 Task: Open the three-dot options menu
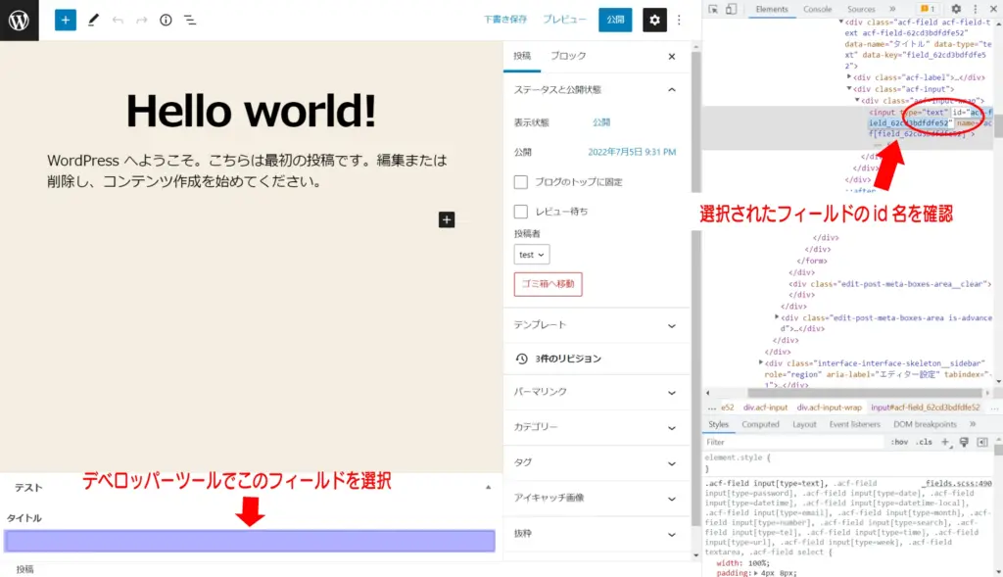click(x=679, y=20)
